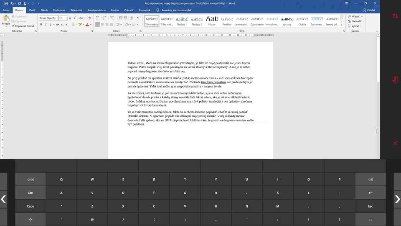Tap the Esc key on the on-screen keyboard
This screenshot has height=226, width=401.
tap(371, 206)
